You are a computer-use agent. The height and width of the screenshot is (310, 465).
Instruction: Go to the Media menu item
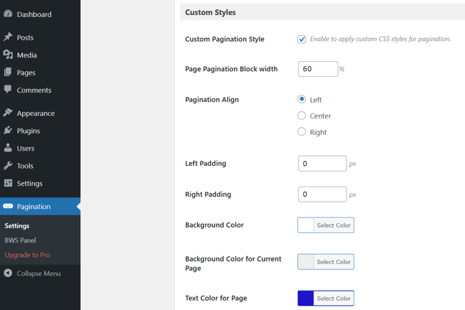(40, 55)
